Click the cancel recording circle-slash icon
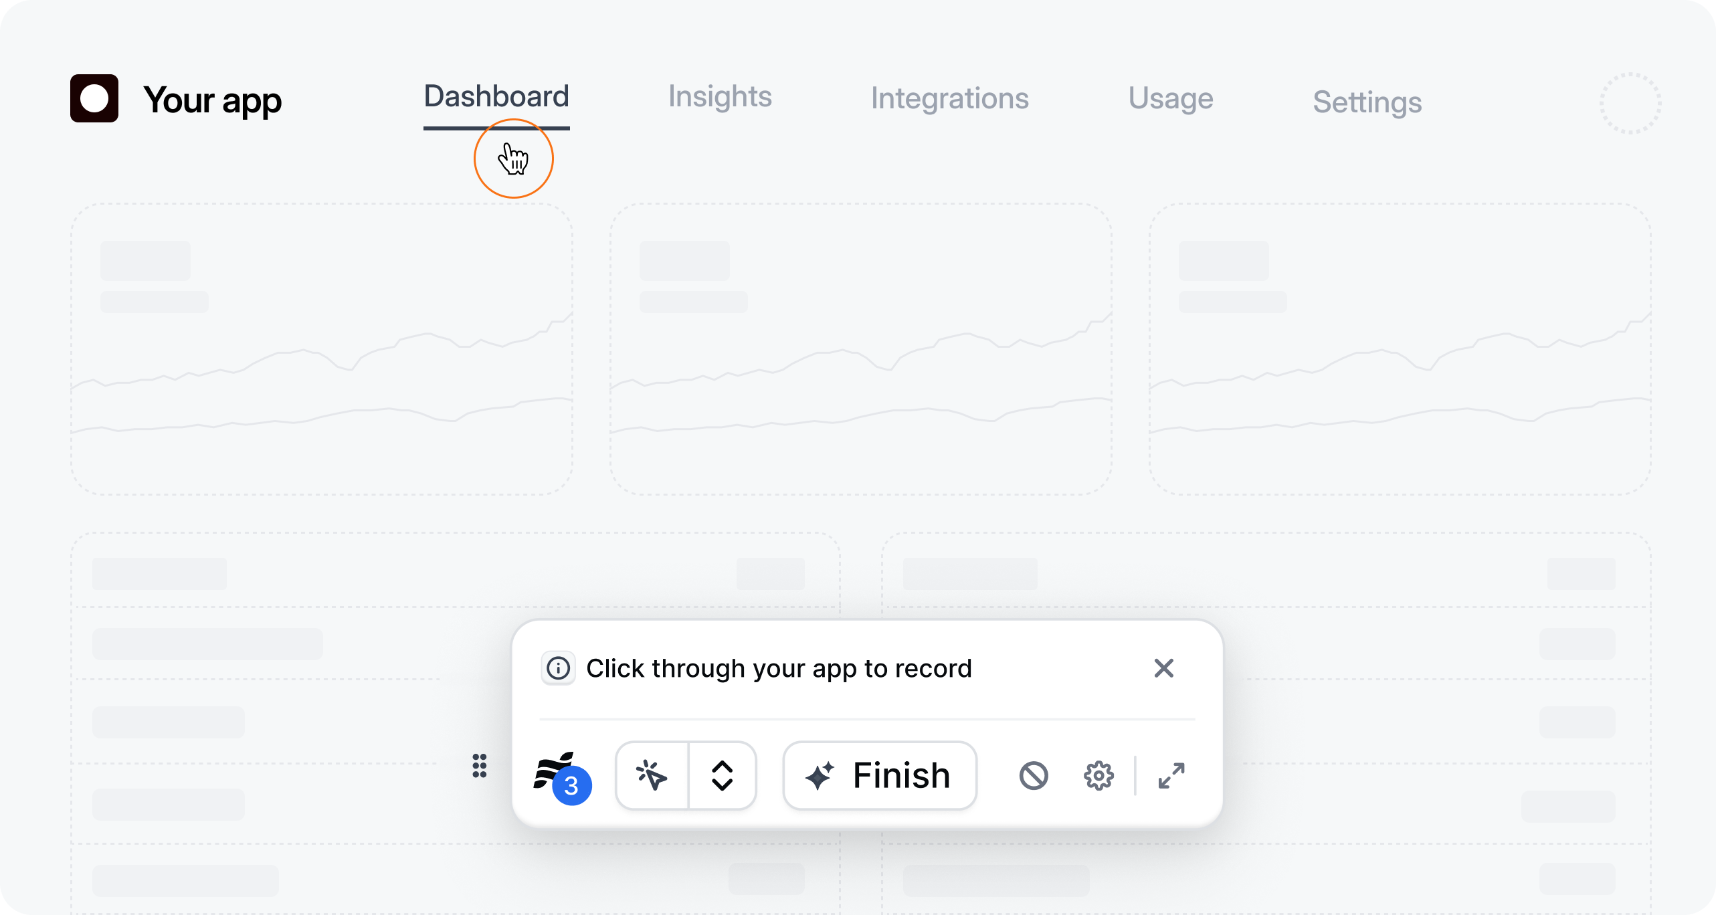This screenshot has width=1716, height=915. pos(1034,776)
